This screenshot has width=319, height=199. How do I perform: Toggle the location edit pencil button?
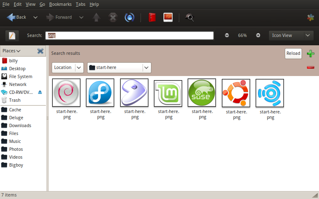pyautogui.click(x=12, y=36)
